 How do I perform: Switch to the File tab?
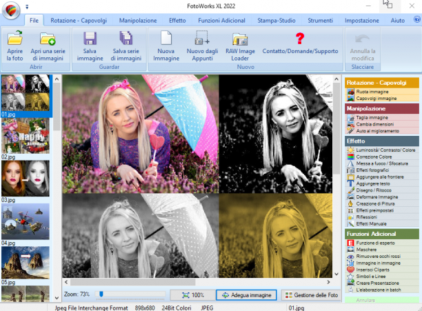pos(34,21)
